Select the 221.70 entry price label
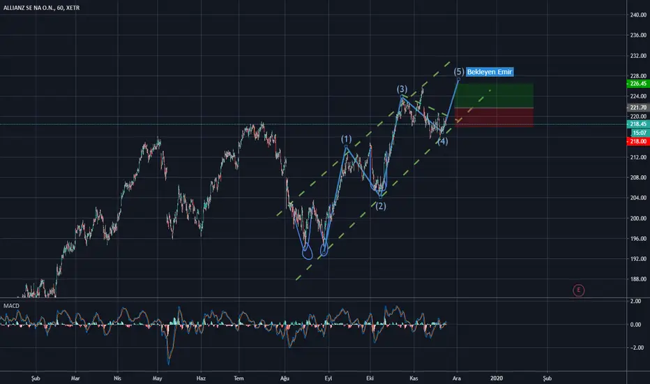The width and height of the screenshot is (650, 384). (637, 108)
